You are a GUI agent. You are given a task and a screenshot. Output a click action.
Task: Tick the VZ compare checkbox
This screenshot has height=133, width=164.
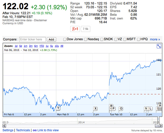click(116, 40)
